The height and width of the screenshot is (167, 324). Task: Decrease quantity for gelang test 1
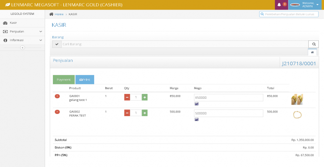(x=127, y=97)
